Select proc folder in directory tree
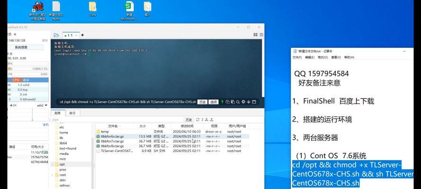This screenshot has height=189, width=421. click(63, 170)
